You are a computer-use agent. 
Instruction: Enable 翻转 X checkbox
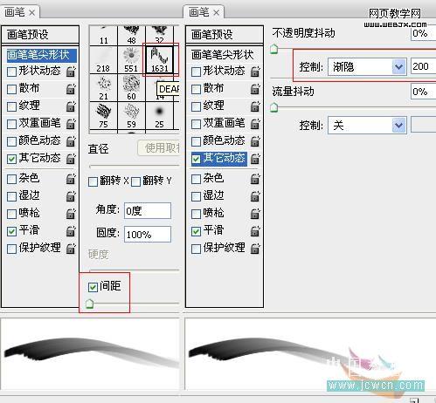(x=93, y=182)
